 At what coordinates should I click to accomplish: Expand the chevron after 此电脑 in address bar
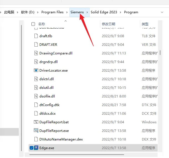coord(17,12)
